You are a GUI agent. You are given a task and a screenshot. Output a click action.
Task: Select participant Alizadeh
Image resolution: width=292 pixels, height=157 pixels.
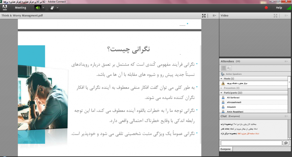click(x=254, y=107)
